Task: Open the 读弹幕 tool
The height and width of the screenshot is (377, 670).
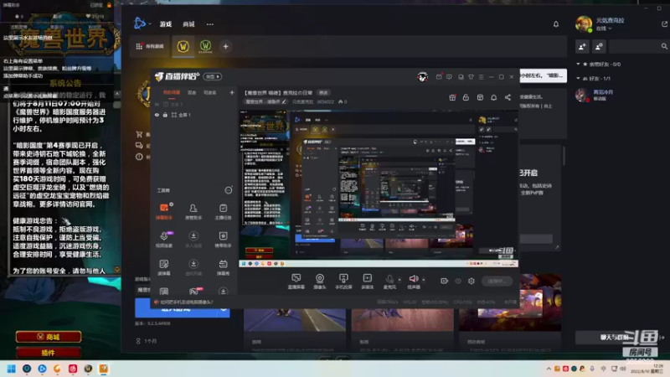Action: 164,267
